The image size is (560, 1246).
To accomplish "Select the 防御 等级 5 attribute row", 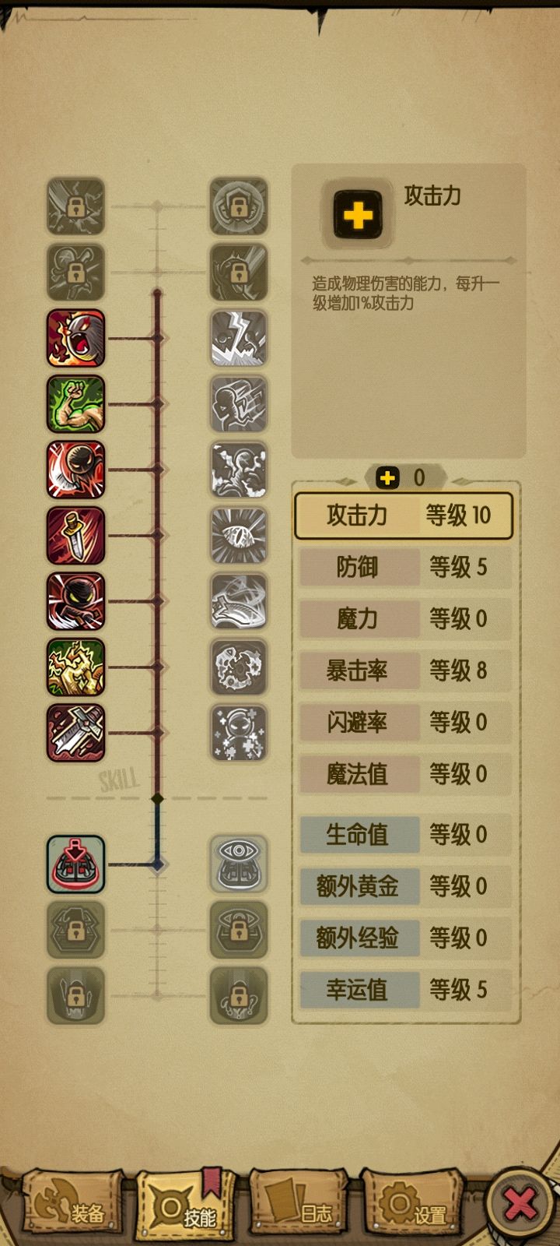I will (405, 567).
